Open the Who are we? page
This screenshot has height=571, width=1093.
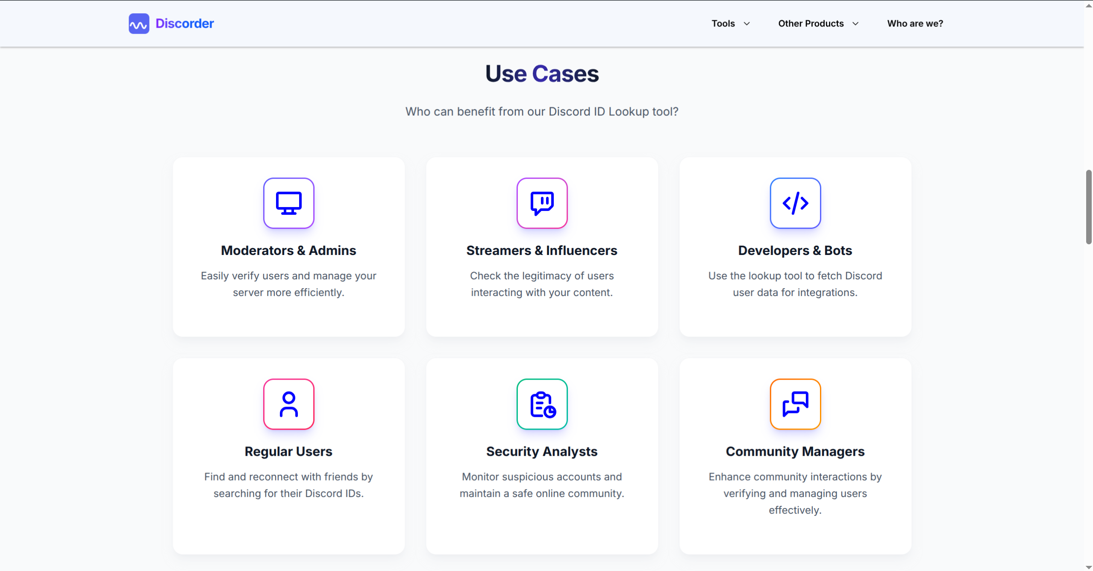(x=914, y=23)
